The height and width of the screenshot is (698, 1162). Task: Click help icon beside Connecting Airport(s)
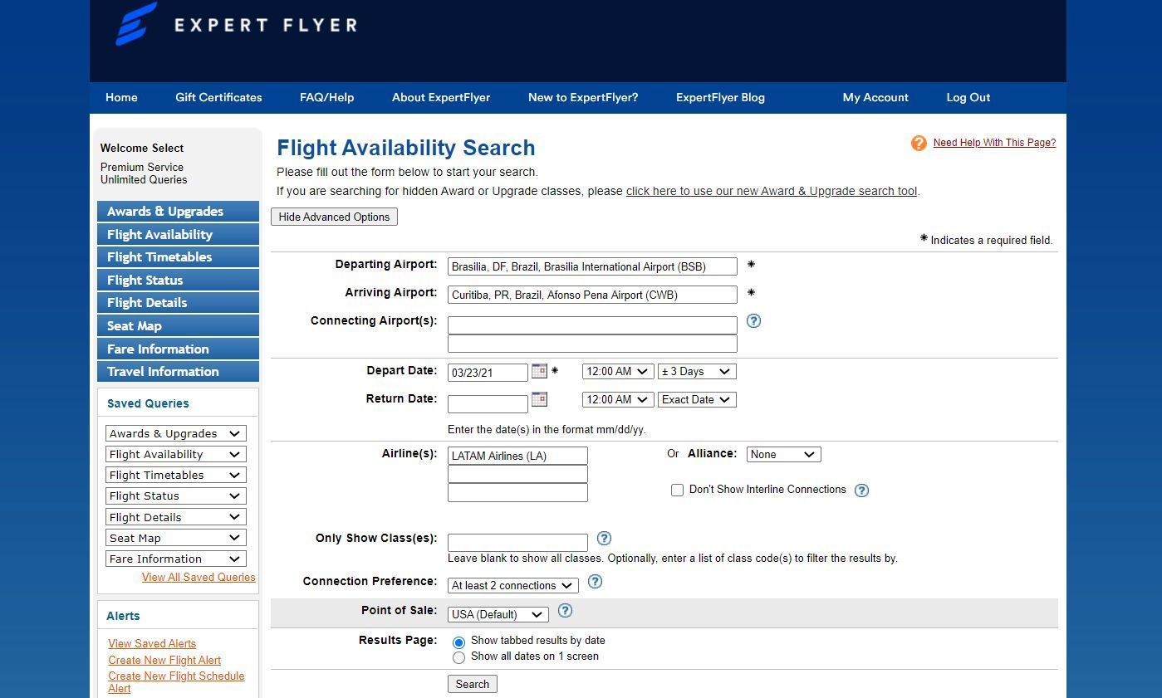(753, 320)
